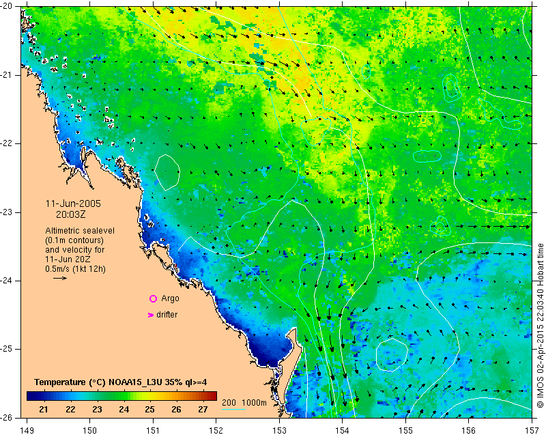Click the '24' color bar tick value
This screenshot has width=546, height=437.
pos(124,409)
